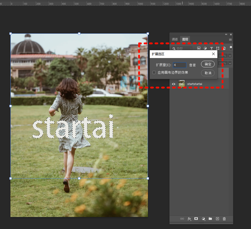Enable the 应用画布边界的效果 checkbox
This screenshot has width=251, height=229.
pos(154,72)
